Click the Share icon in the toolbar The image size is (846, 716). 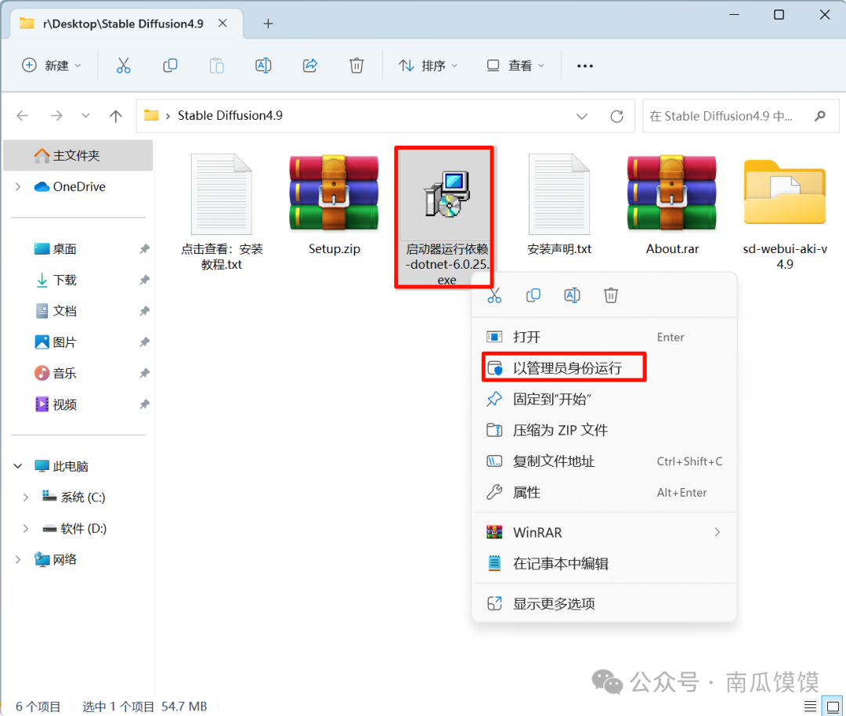[309, 65]
